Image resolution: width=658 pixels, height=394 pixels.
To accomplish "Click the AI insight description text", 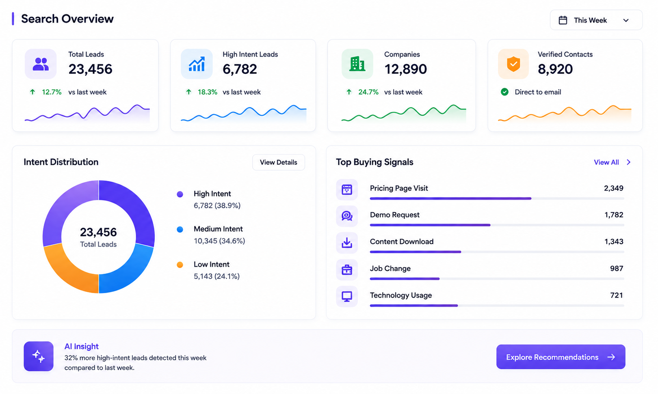I will (x=135, y=363).
